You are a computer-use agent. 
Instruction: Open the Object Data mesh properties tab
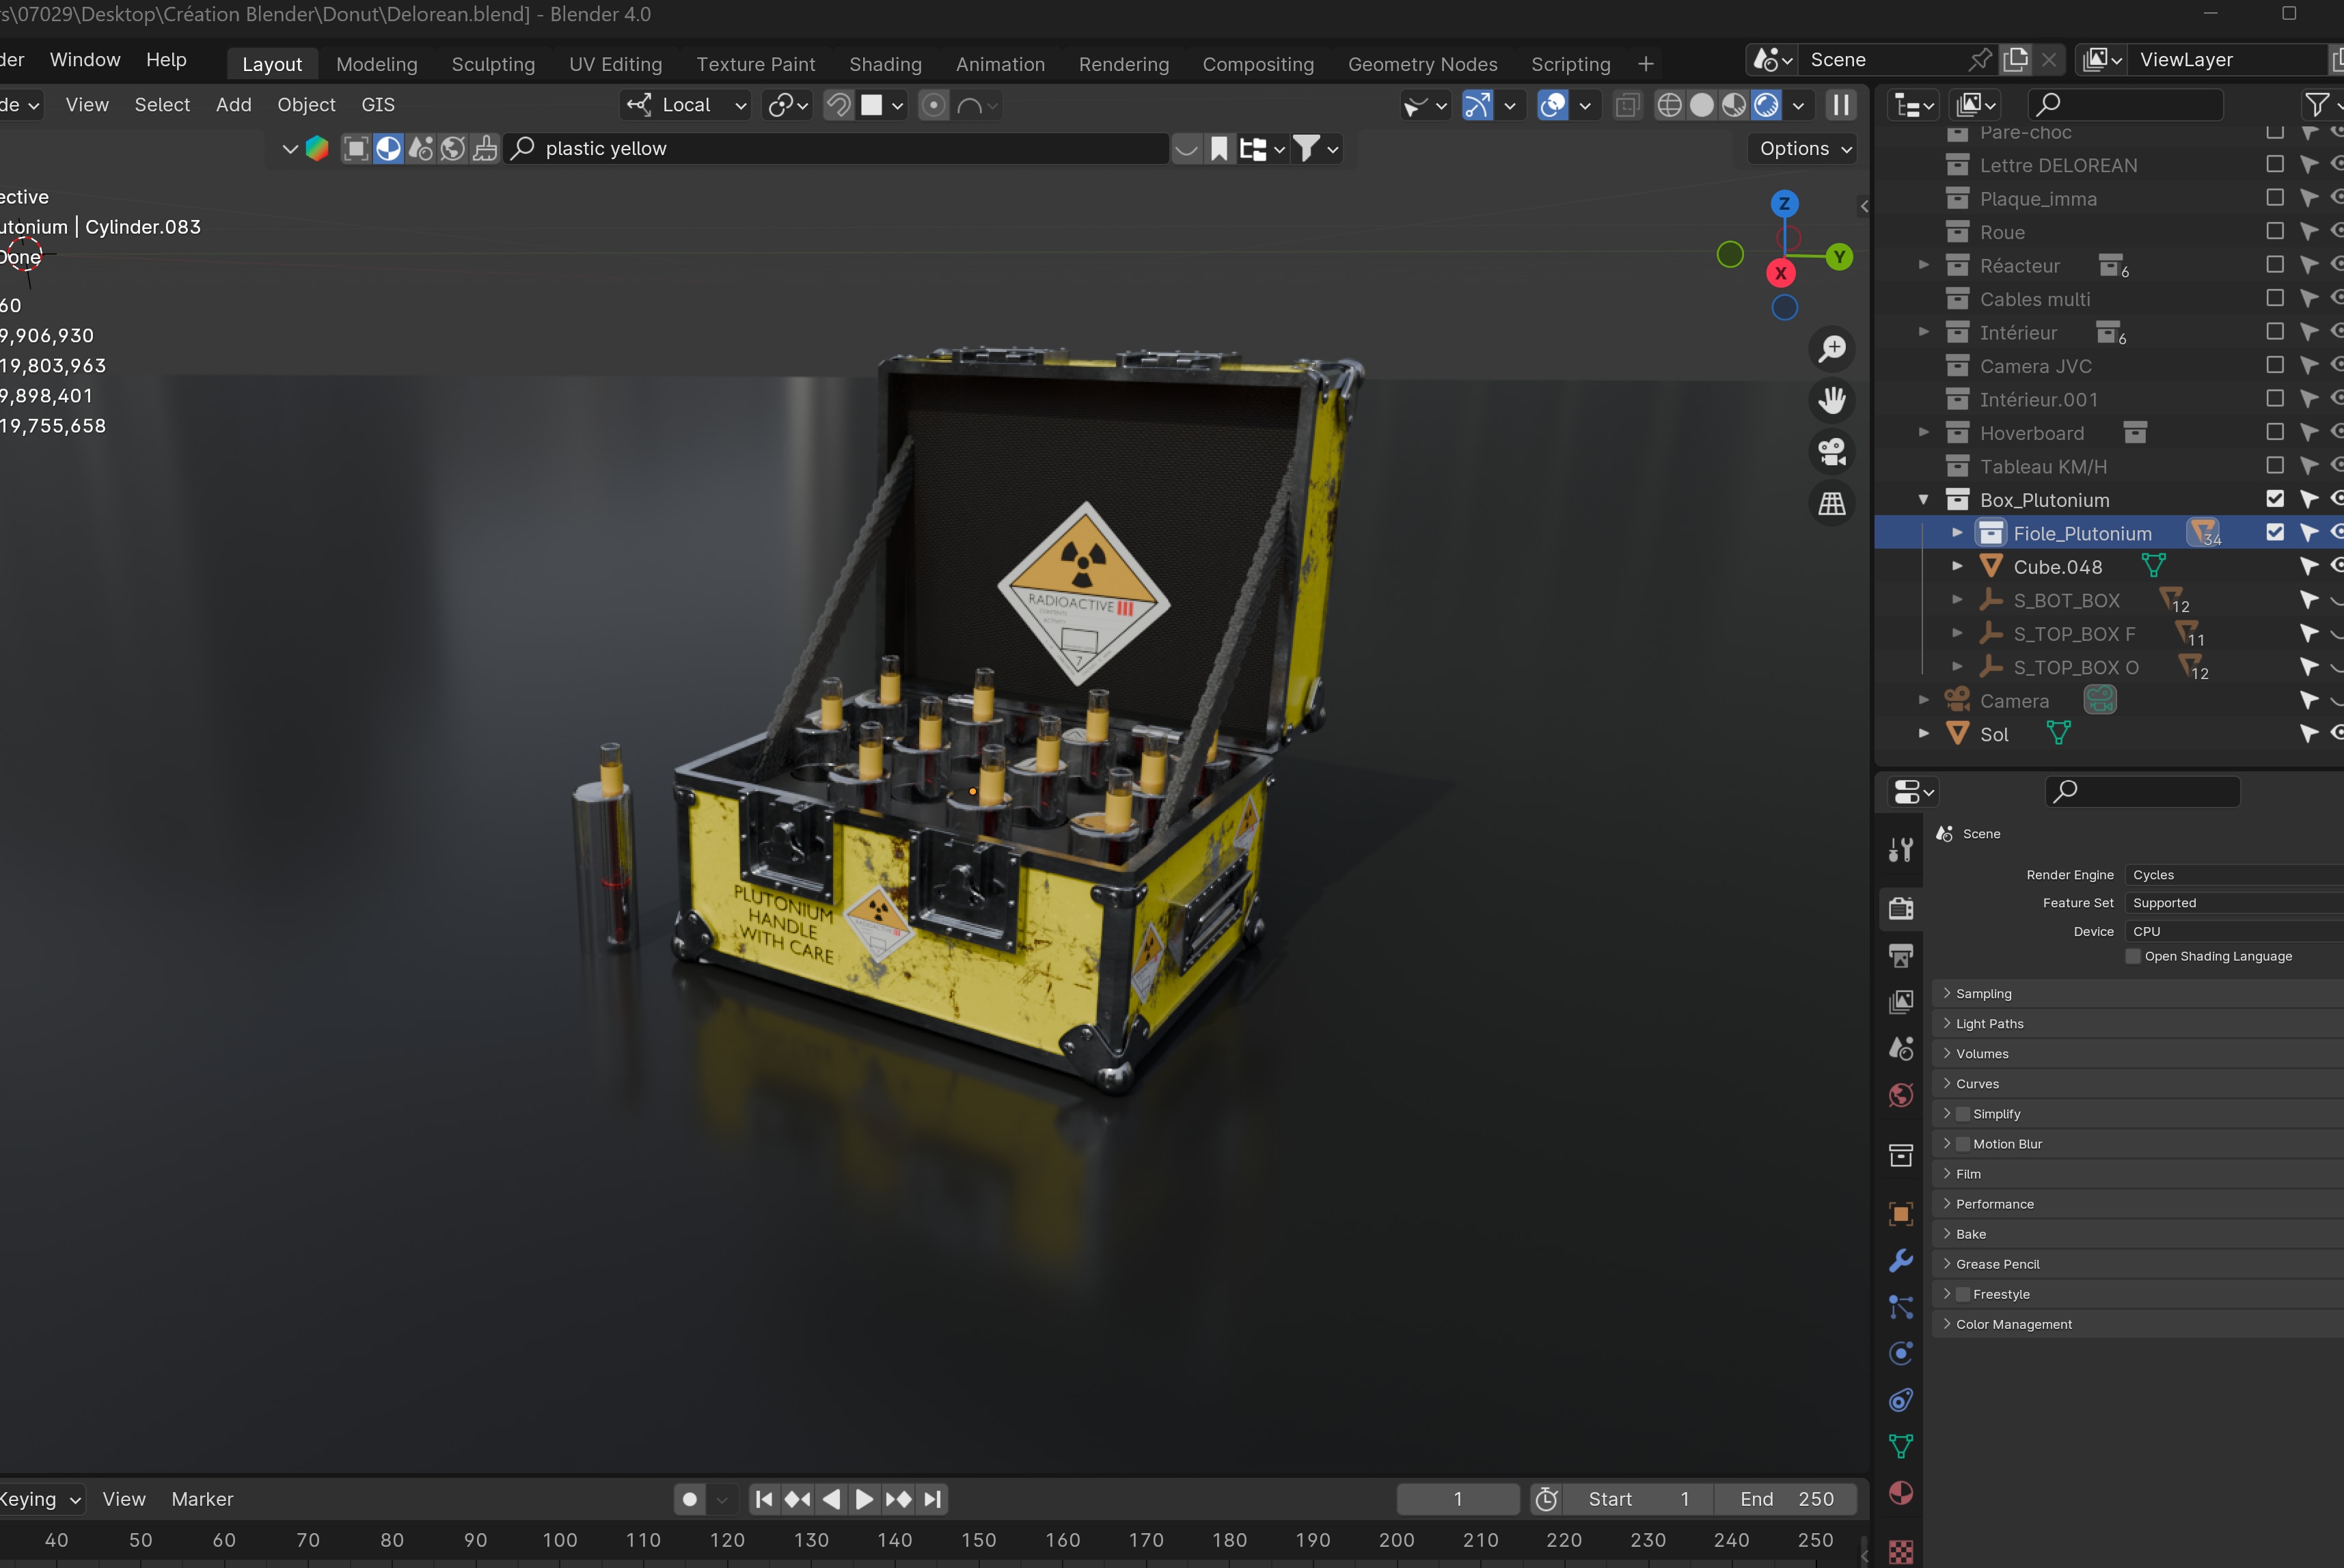pyautogui.click(x=1900, y=1446)
